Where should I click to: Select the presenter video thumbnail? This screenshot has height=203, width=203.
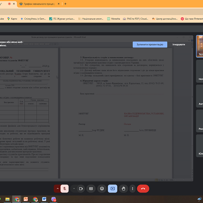point(200,46)
